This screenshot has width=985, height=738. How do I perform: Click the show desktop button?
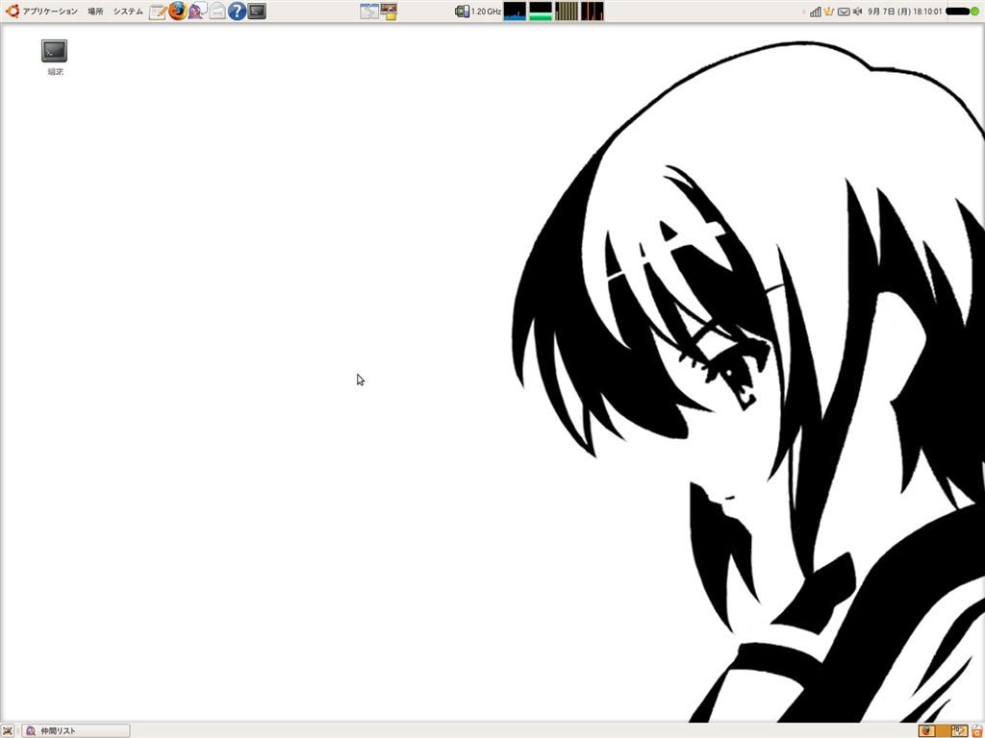[x=8, y=730]
